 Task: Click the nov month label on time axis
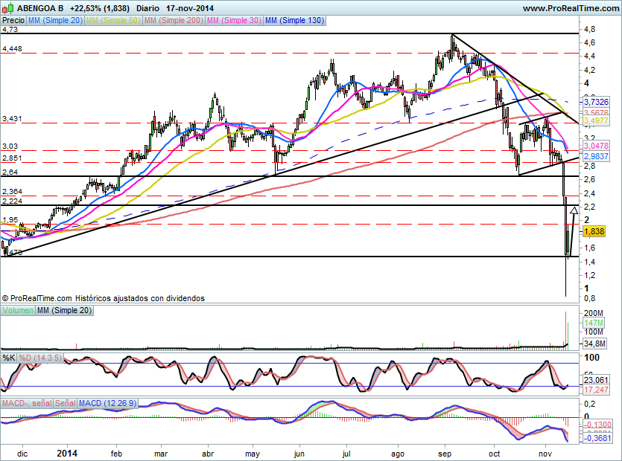point(545,454)
